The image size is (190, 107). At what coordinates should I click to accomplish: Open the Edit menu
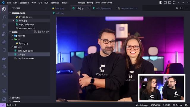(x=15, y=3)
